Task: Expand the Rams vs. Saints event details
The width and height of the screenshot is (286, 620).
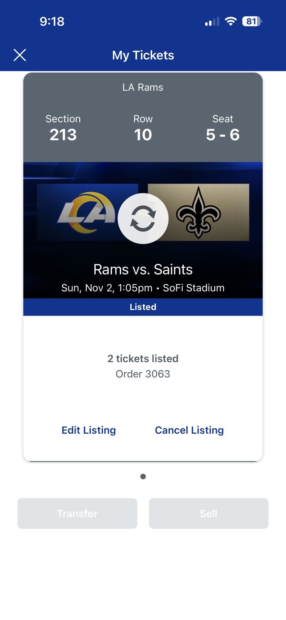Action: point(143,269)
